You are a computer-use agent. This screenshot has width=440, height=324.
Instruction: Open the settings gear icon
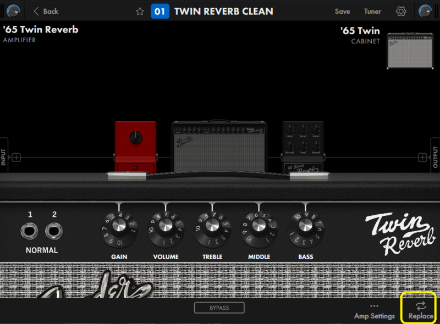click(x=401, y=12)
